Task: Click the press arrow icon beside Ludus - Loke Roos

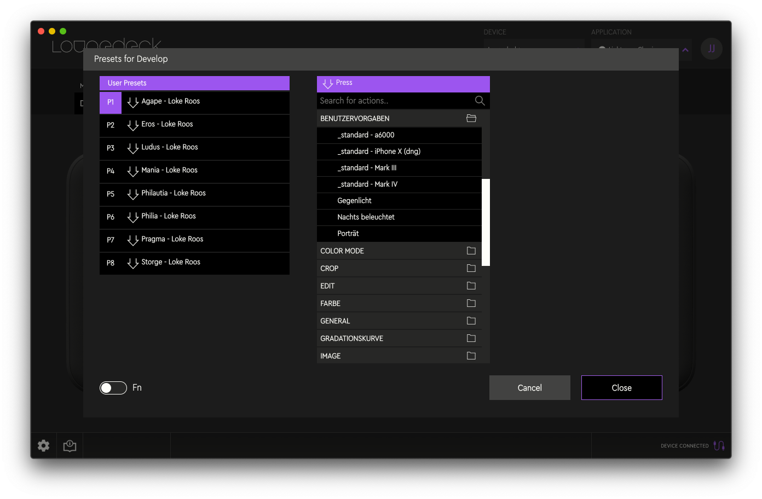Action: (133, 148)
